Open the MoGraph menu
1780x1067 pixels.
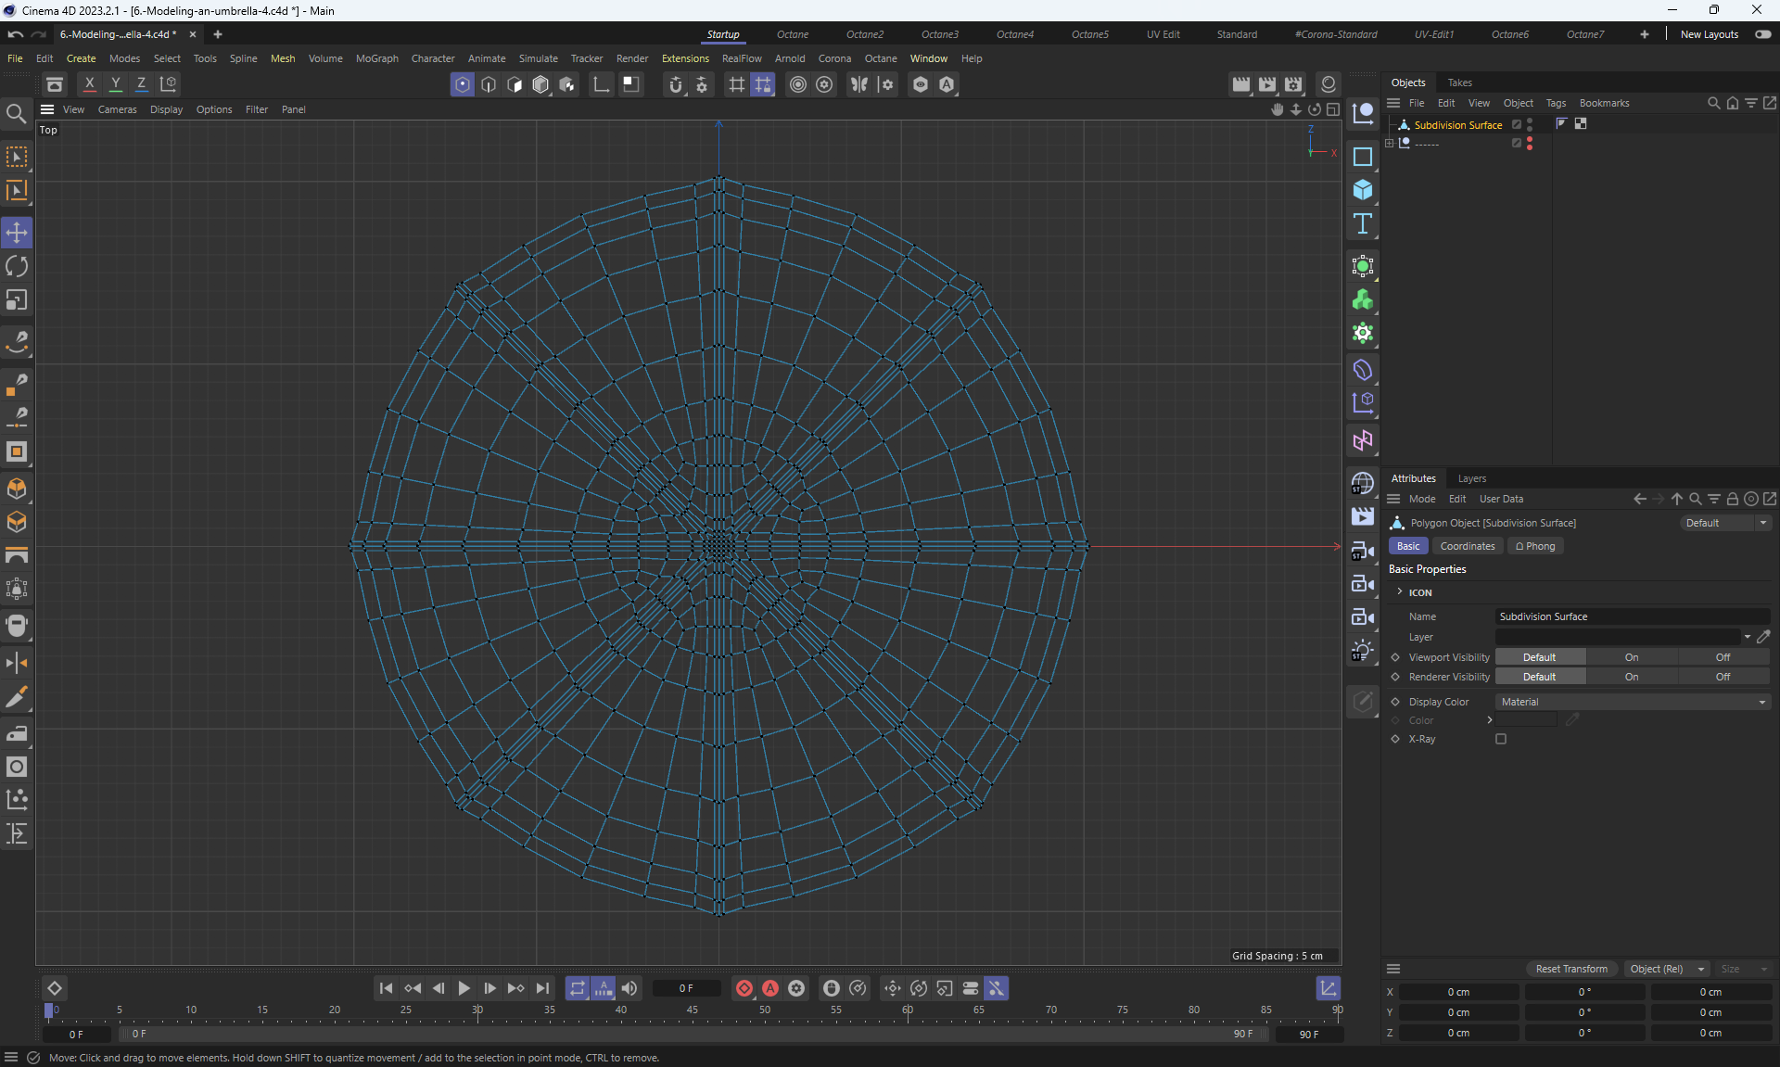(x=376, y=58)
